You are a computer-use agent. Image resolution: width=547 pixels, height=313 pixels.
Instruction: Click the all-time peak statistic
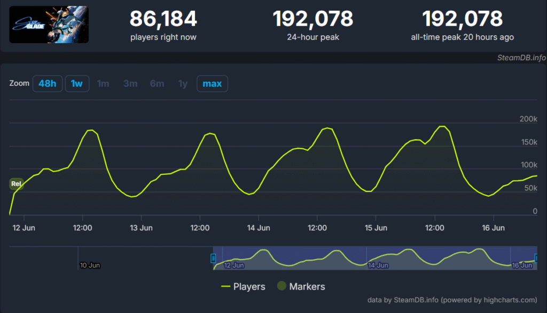462,25
